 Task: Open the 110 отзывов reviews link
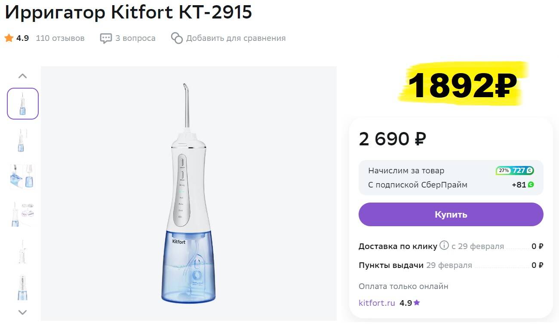click(60, 38)
